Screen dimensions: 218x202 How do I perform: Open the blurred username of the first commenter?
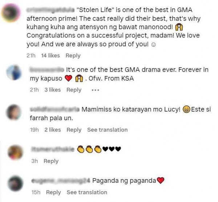pyautogui.click(x=51, y=10)
